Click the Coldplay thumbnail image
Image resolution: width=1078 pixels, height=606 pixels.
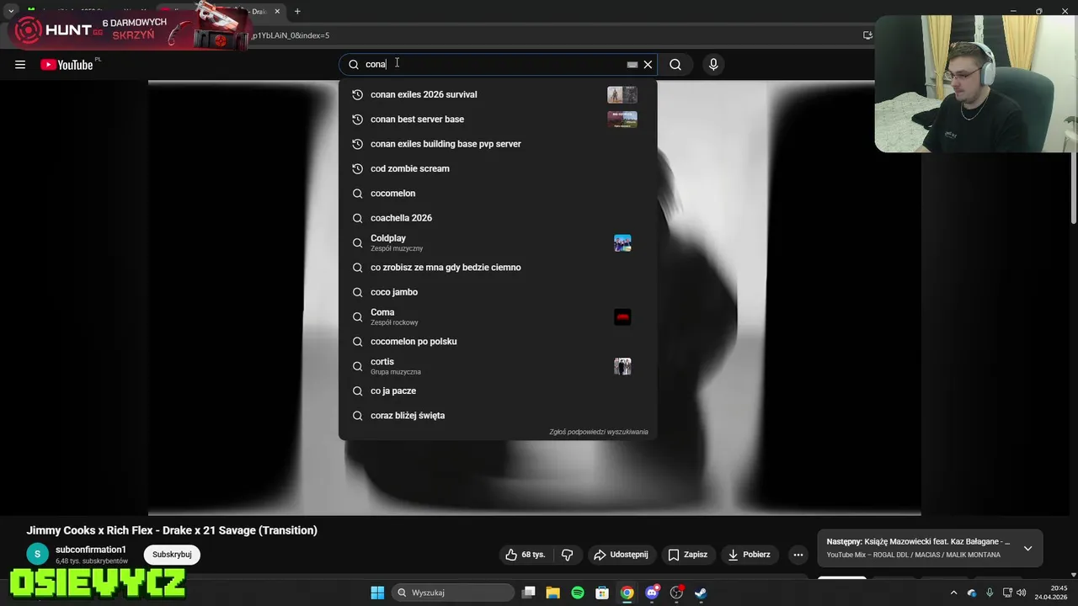622,243
